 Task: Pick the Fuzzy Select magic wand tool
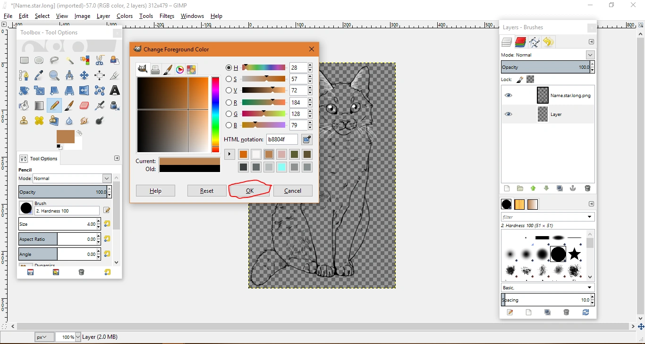pos(69,60)
